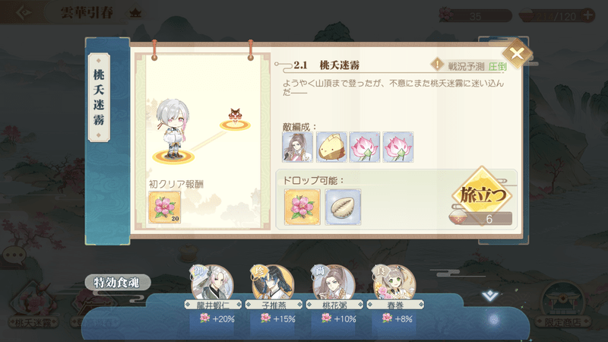This screenshot has height=342, width=608.
Task: Collapse the 特効食魂 panel with chevron
Action: tap(489, 296)
